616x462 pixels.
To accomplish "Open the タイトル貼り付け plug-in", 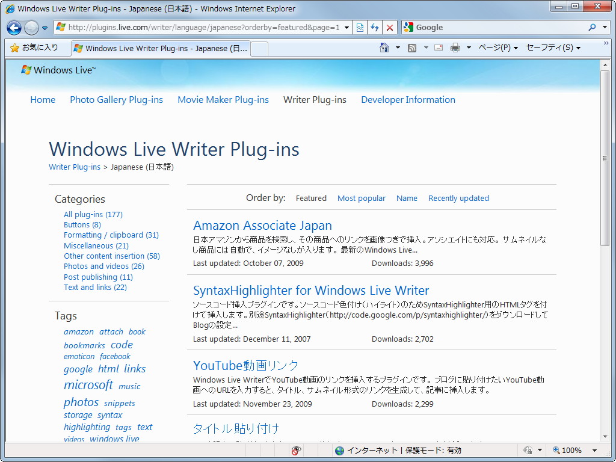I will coord(236,428).
